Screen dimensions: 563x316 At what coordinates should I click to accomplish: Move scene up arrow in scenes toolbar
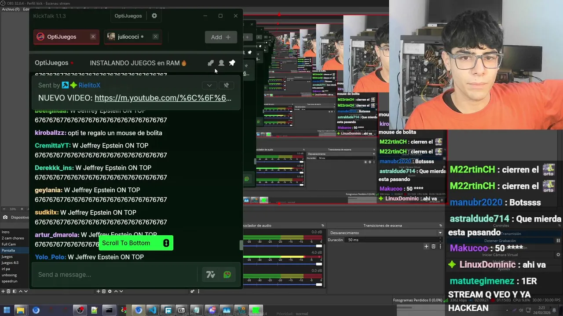pyautogui.click(x=20, y=291)
